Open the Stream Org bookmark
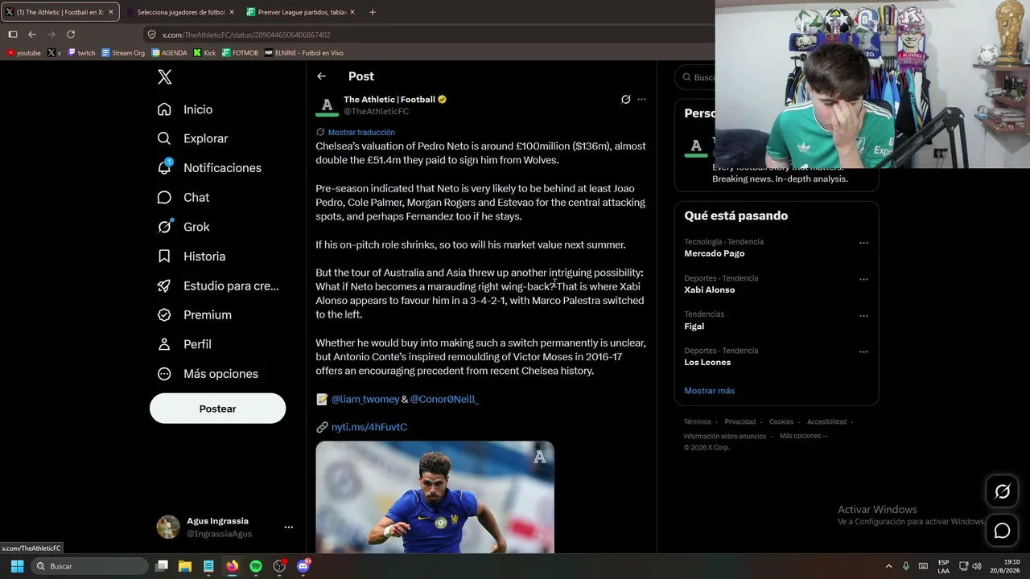1030x579 pixels. coord(123,53)
